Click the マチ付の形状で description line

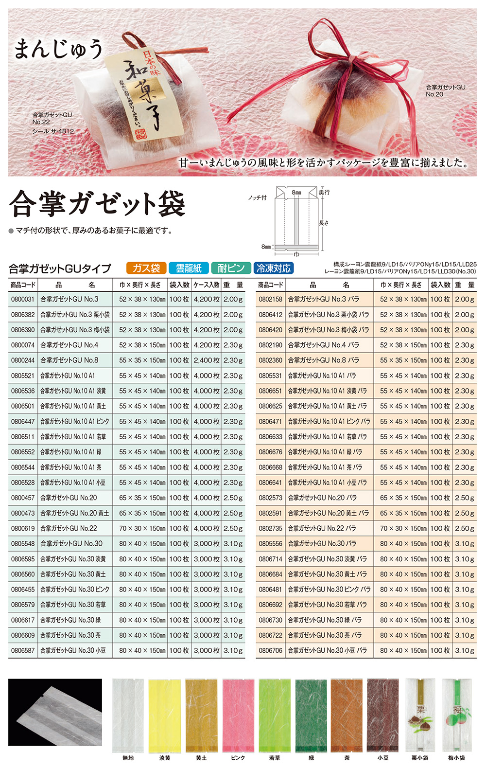(x=95, y=231)
